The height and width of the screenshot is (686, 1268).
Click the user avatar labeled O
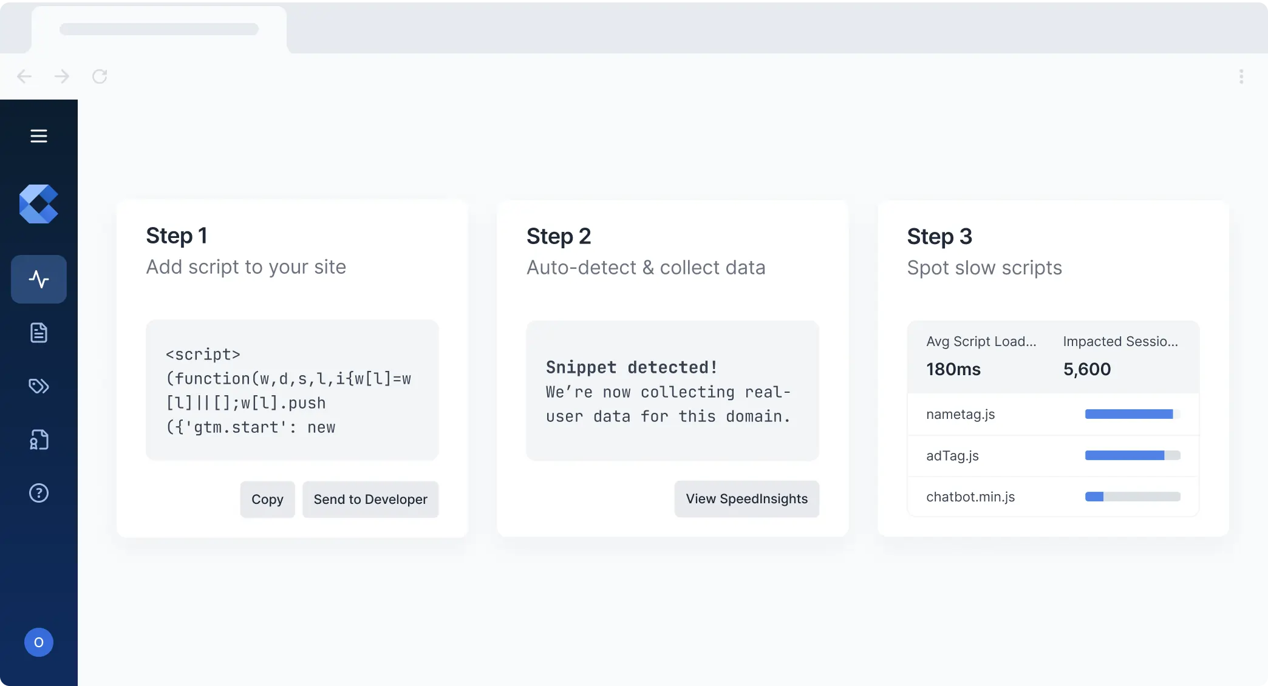[x=39, y=642]
